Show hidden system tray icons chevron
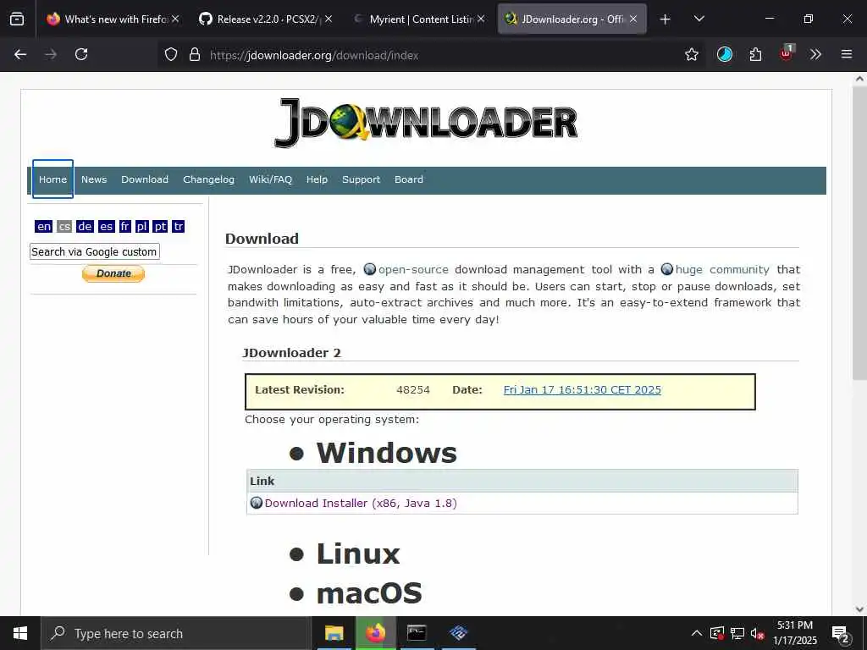The height and width of the screenshot is (650, 867). 697,633
